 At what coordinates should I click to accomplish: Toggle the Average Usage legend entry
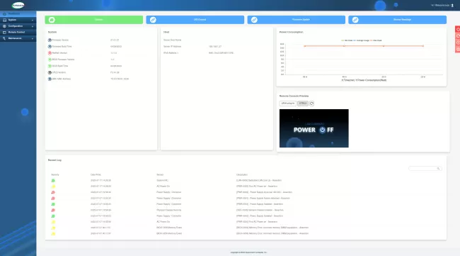[362, 40]
